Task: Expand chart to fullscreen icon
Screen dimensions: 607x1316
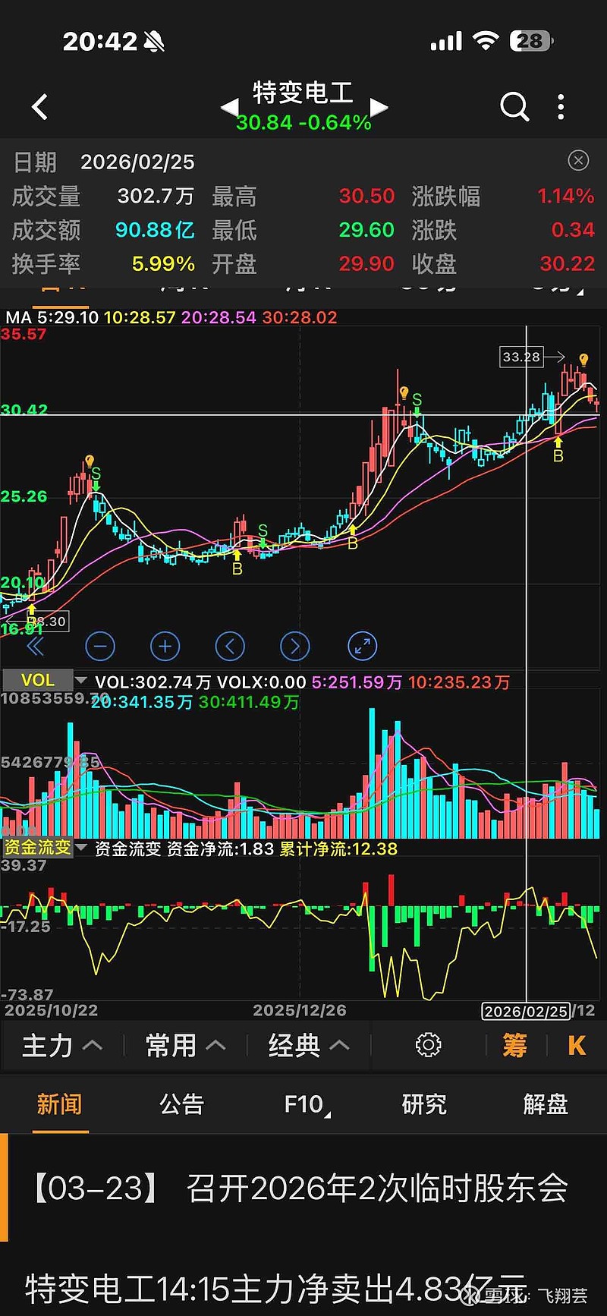Action: 363,647
